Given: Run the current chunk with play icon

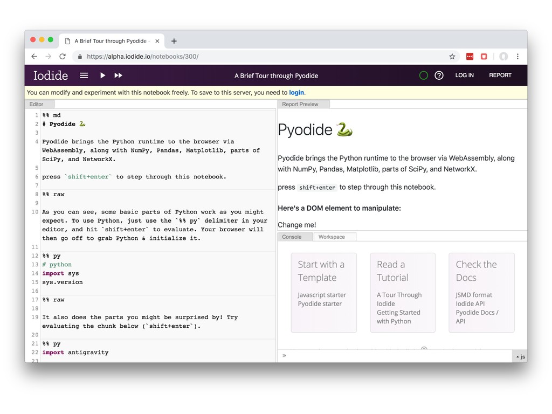Looking at the screenshot, I should 102,75.
